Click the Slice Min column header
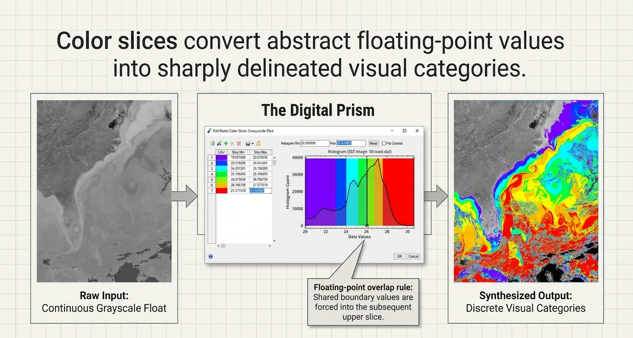The image size is (633, 338). [238, 152]
